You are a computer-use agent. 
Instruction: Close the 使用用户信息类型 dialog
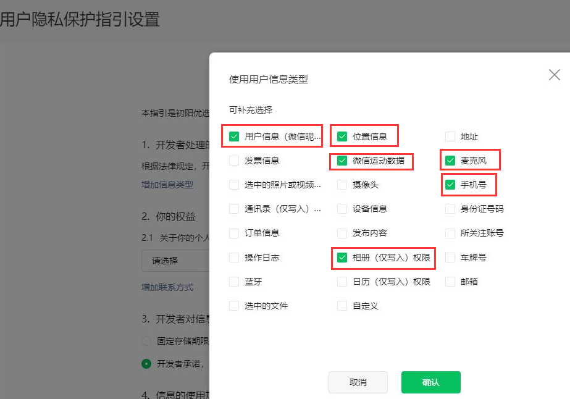(554, 75)
